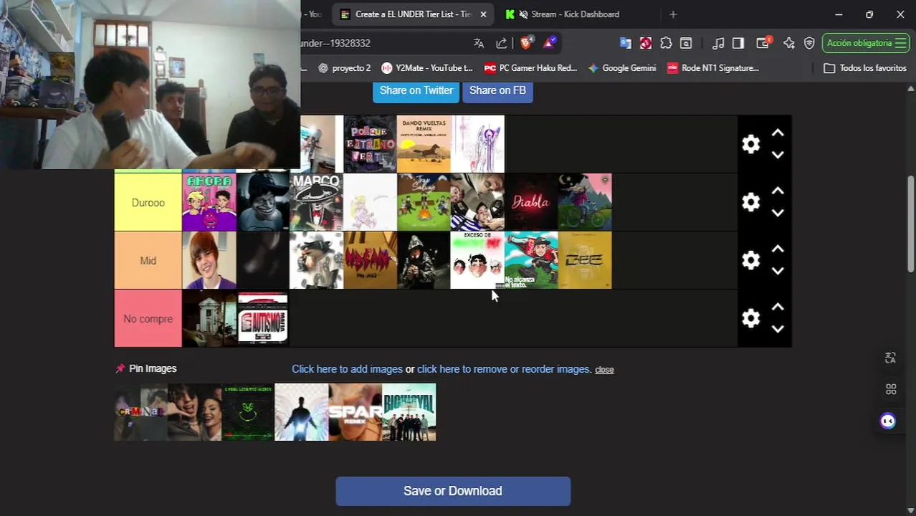Move the Mid tier down
The width and height of the screenshot is (916, 516).
(778, 271)
